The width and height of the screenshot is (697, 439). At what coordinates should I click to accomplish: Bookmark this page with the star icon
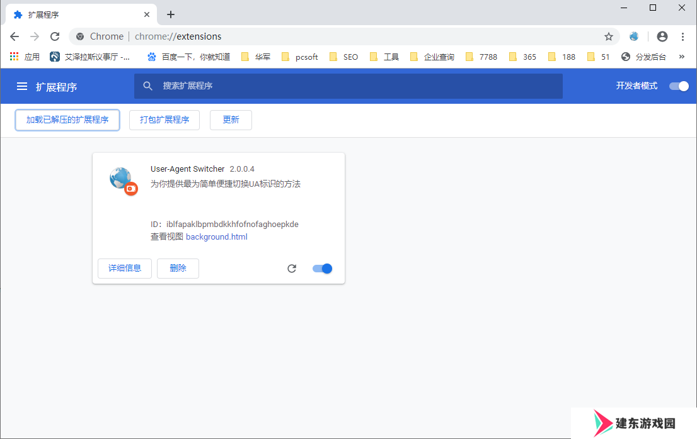(609, 36)
